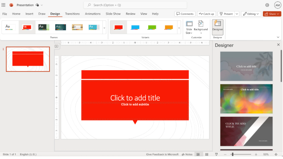
Task: Start slideshow from status bar icon
Action: click(216, 154)
